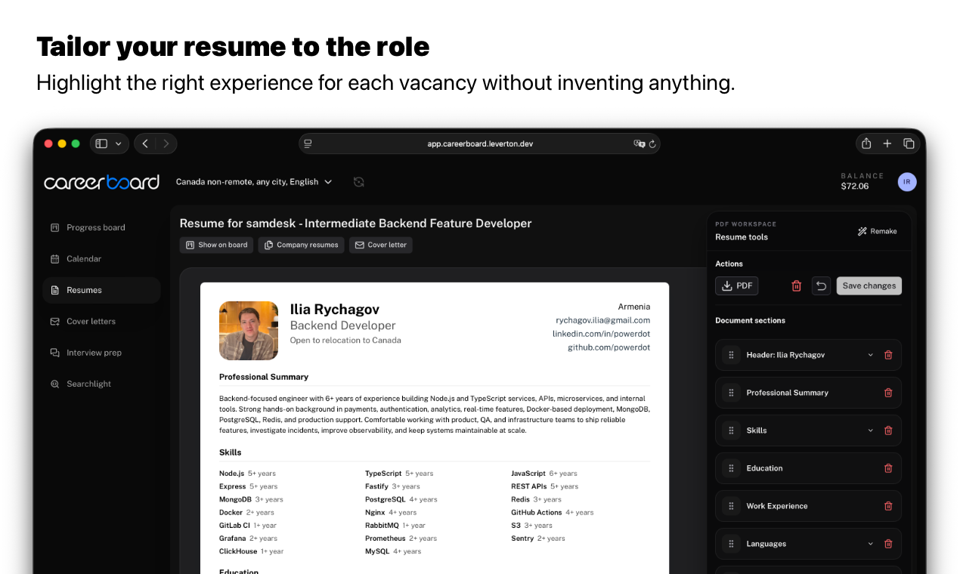
Task: Go forward in browser history
Action: point(166,143)
